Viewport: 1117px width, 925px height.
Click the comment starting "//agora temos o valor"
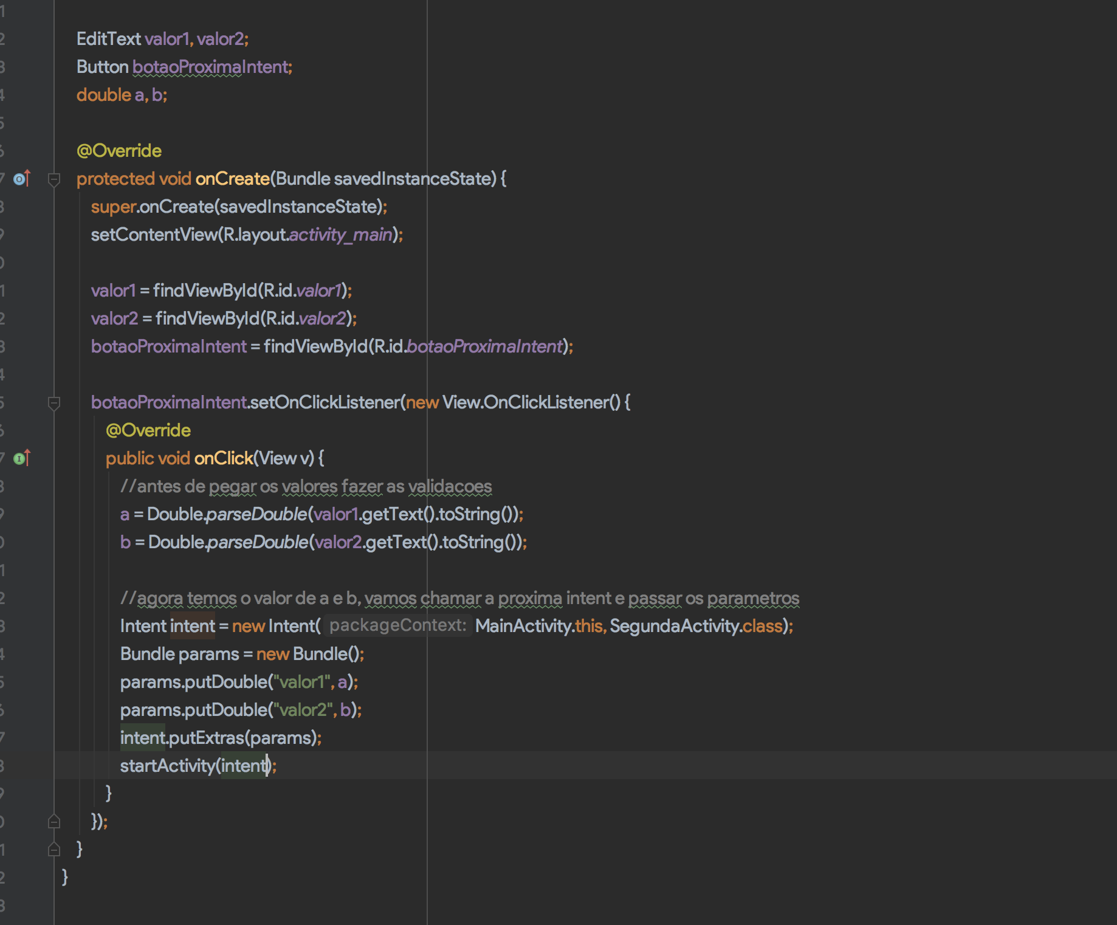460,598
